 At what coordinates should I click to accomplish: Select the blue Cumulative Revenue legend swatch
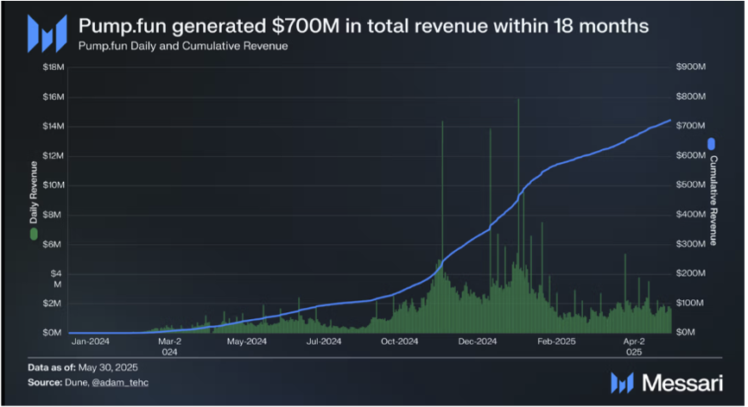[x=711, y=144]
